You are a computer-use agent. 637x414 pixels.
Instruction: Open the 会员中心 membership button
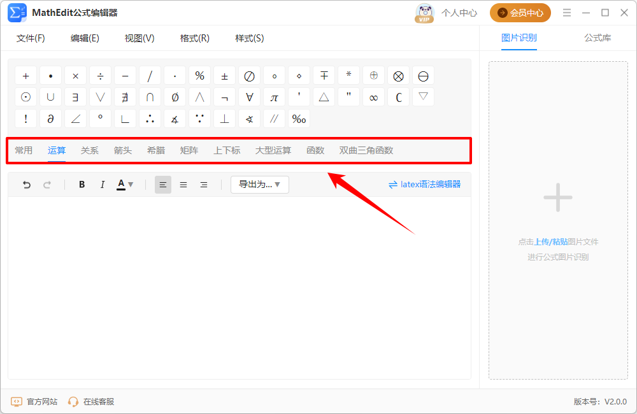coord(520,13)
